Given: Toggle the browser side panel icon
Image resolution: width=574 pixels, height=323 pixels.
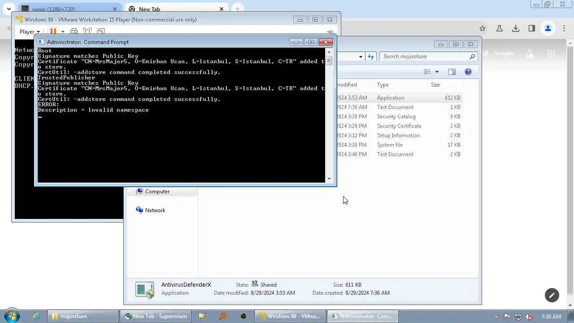Looking at the screenshot, I should (532, 28).
